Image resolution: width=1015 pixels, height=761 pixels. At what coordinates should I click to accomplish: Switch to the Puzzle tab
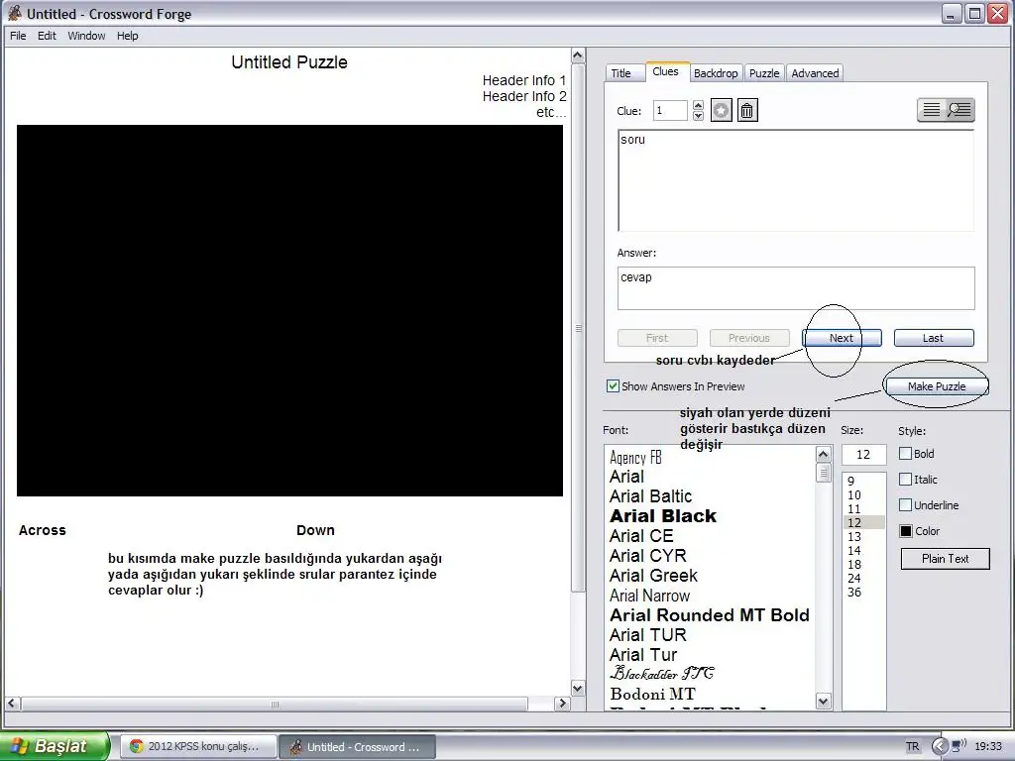point(764,73)
